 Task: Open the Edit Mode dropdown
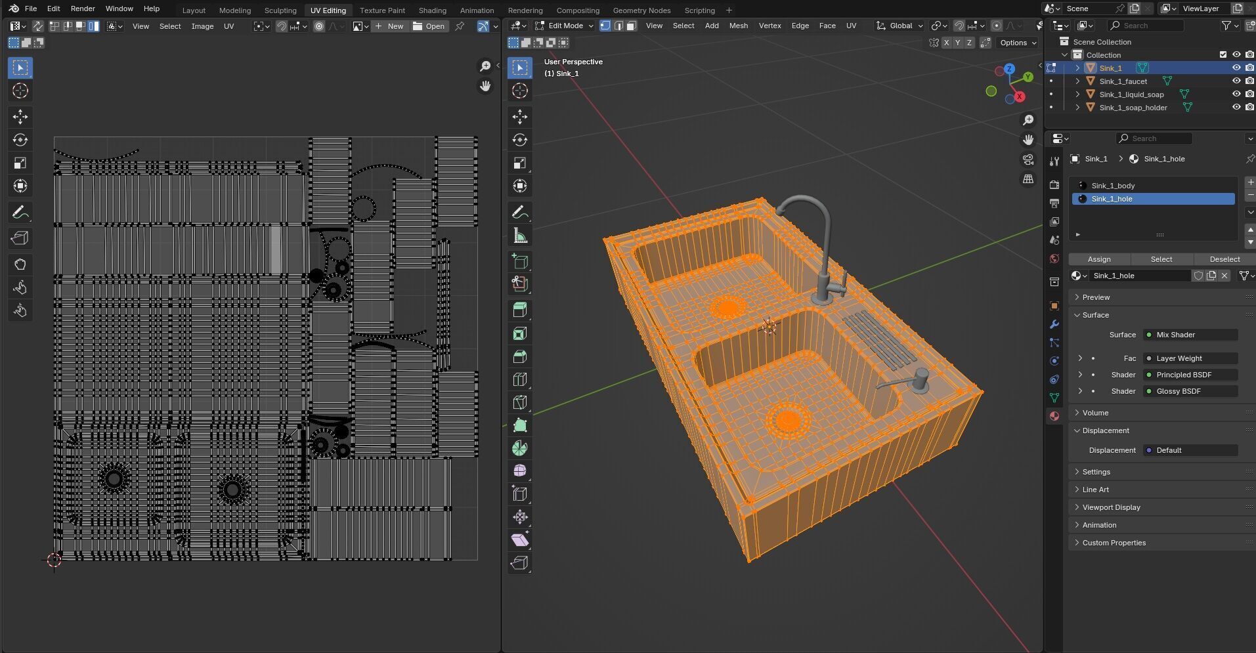pyautogui.click(x=564, y=26)
